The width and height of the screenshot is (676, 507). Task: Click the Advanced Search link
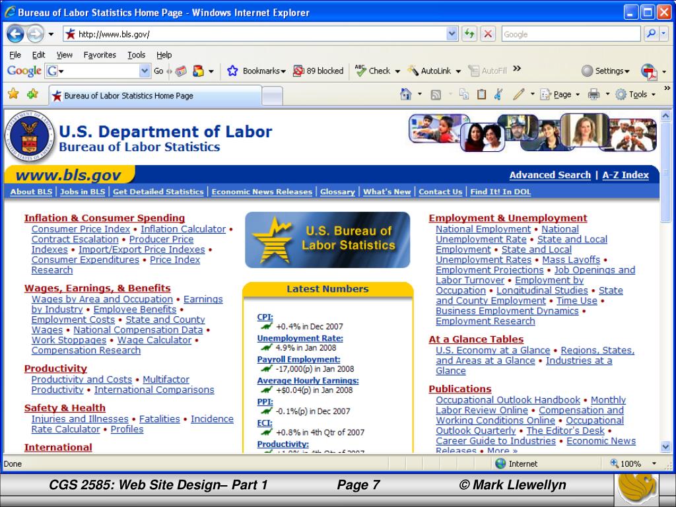coord(550,175)
